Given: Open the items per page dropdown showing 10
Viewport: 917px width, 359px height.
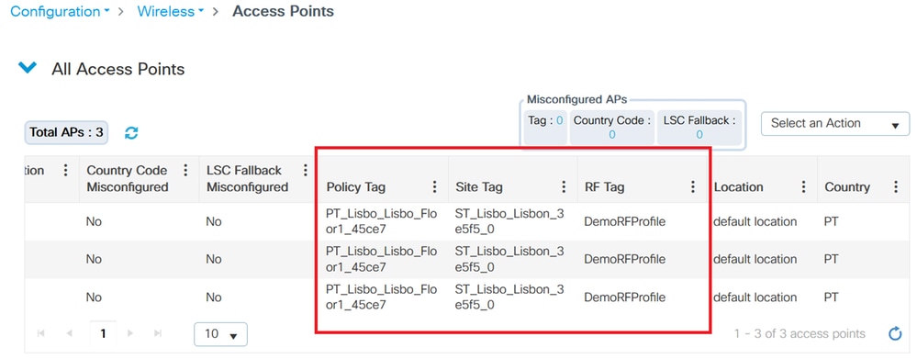Looking at the screenshot, I should [220, 334].
